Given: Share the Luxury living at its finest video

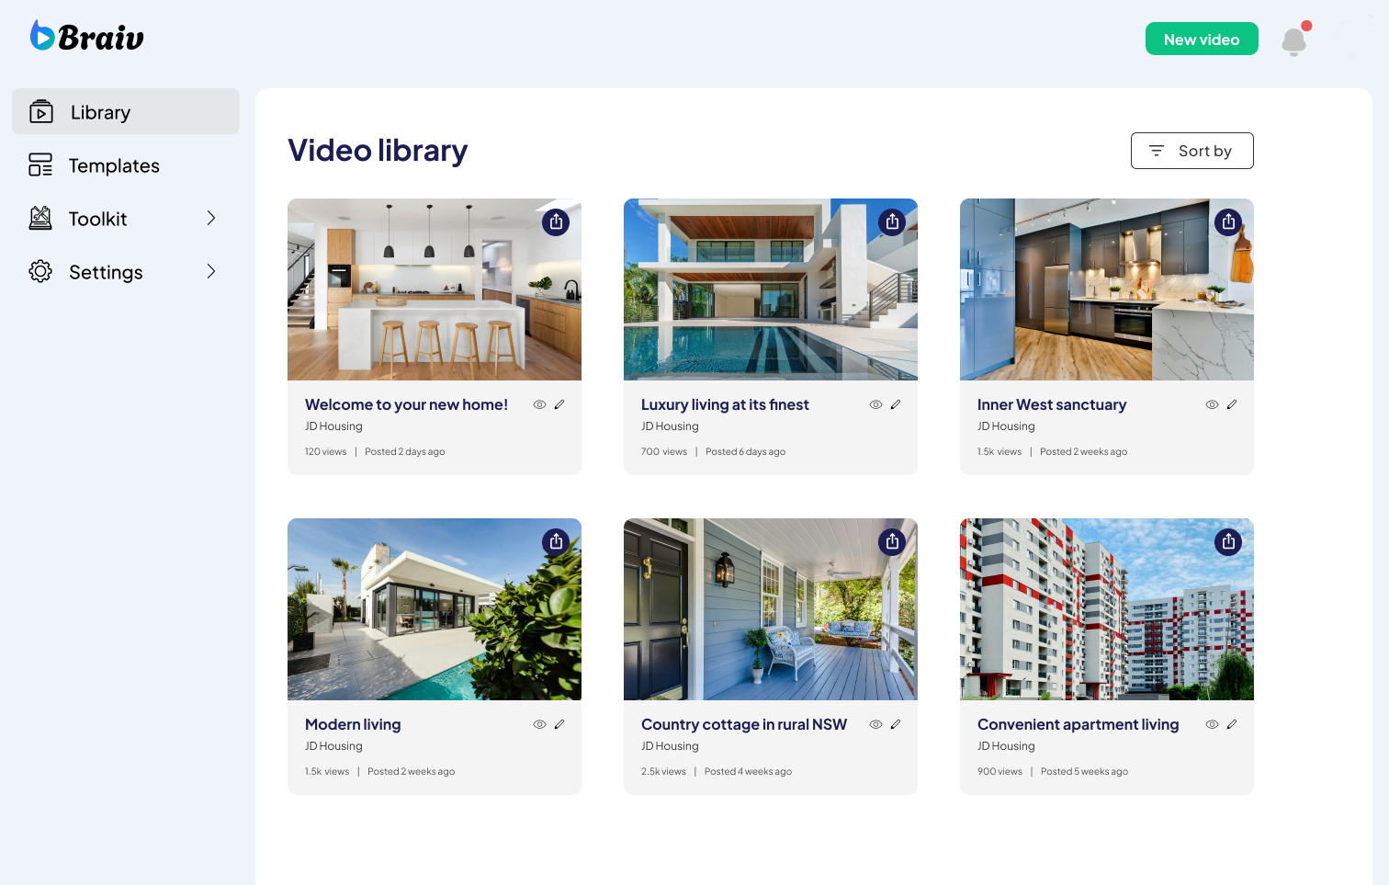Looking at the screenshot, I should [892, 222].
